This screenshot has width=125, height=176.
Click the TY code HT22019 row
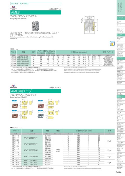63,165
